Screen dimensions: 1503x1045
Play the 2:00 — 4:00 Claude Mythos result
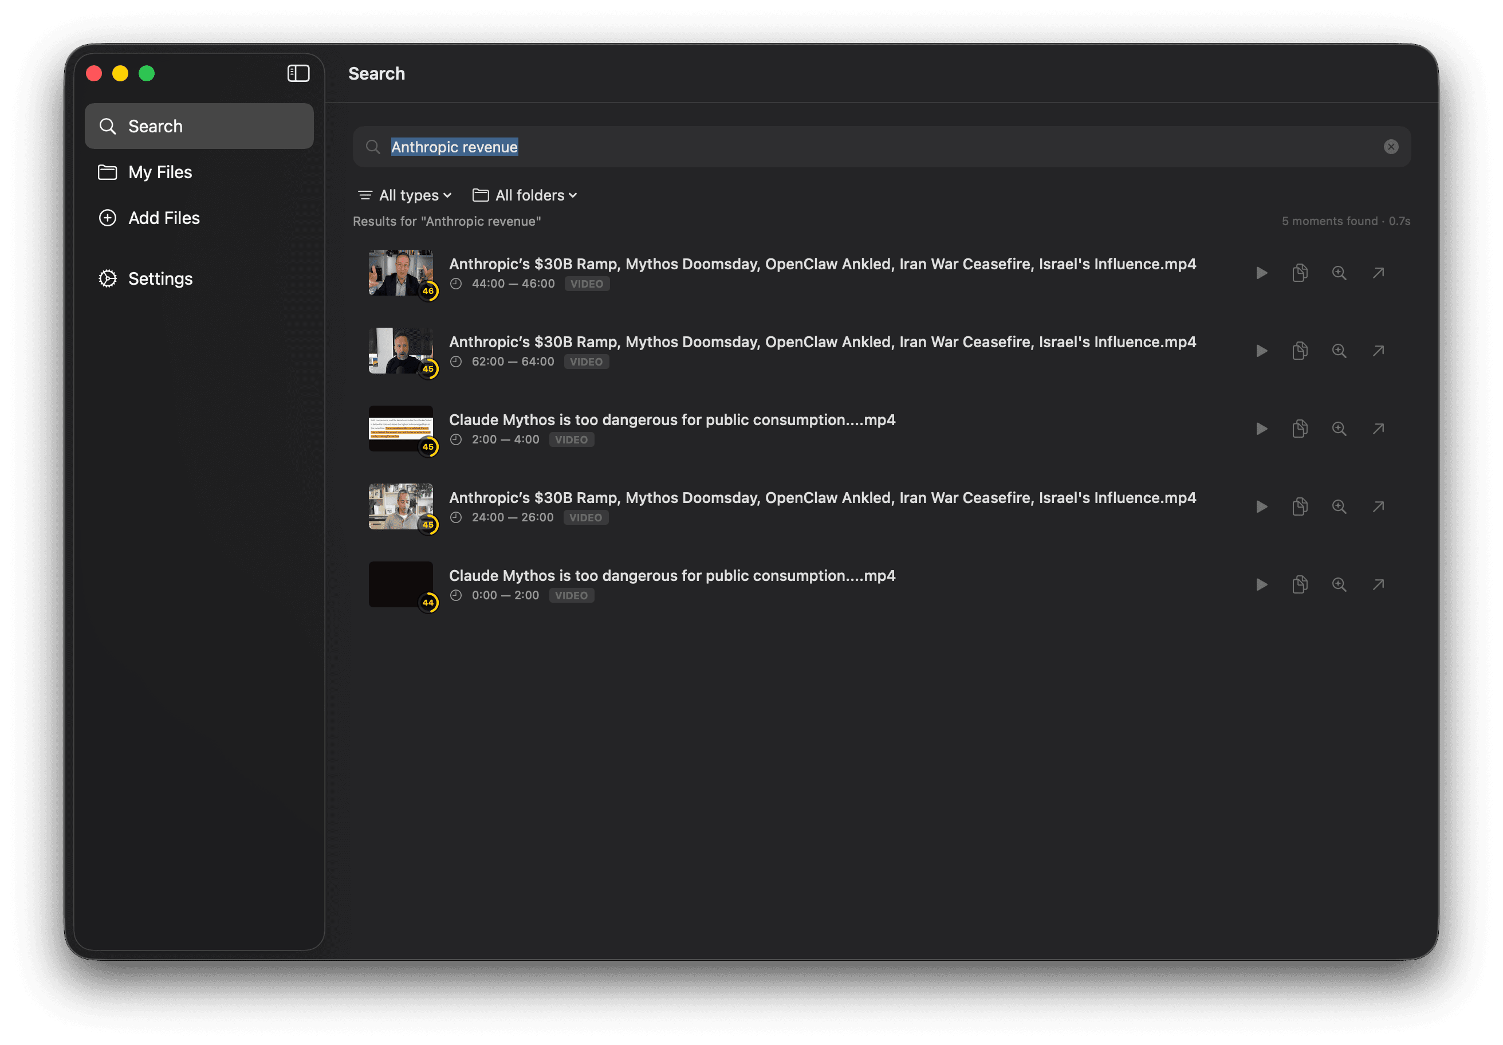pyautogui.click(x=1261, y=429)
